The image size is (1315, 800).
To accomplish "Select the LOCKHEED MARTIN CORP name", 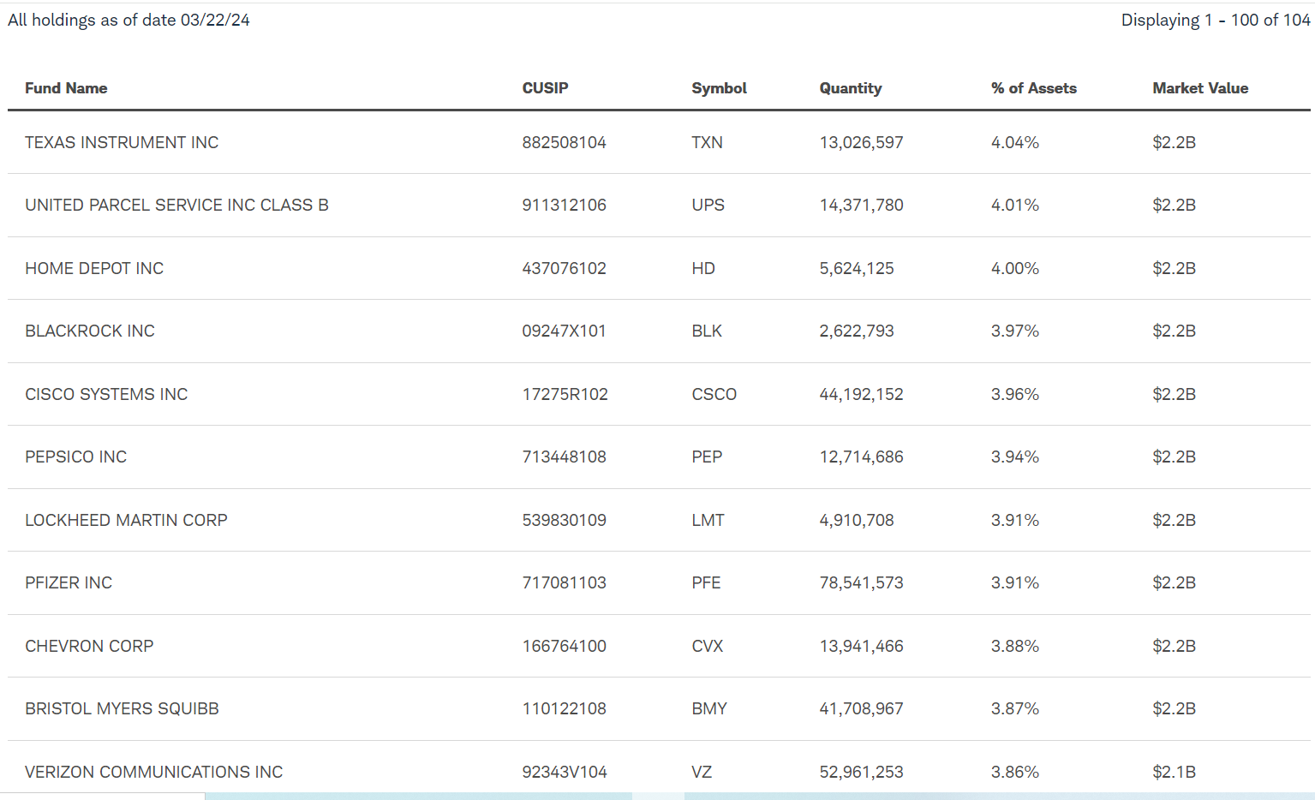I will (x=126, y=520).
